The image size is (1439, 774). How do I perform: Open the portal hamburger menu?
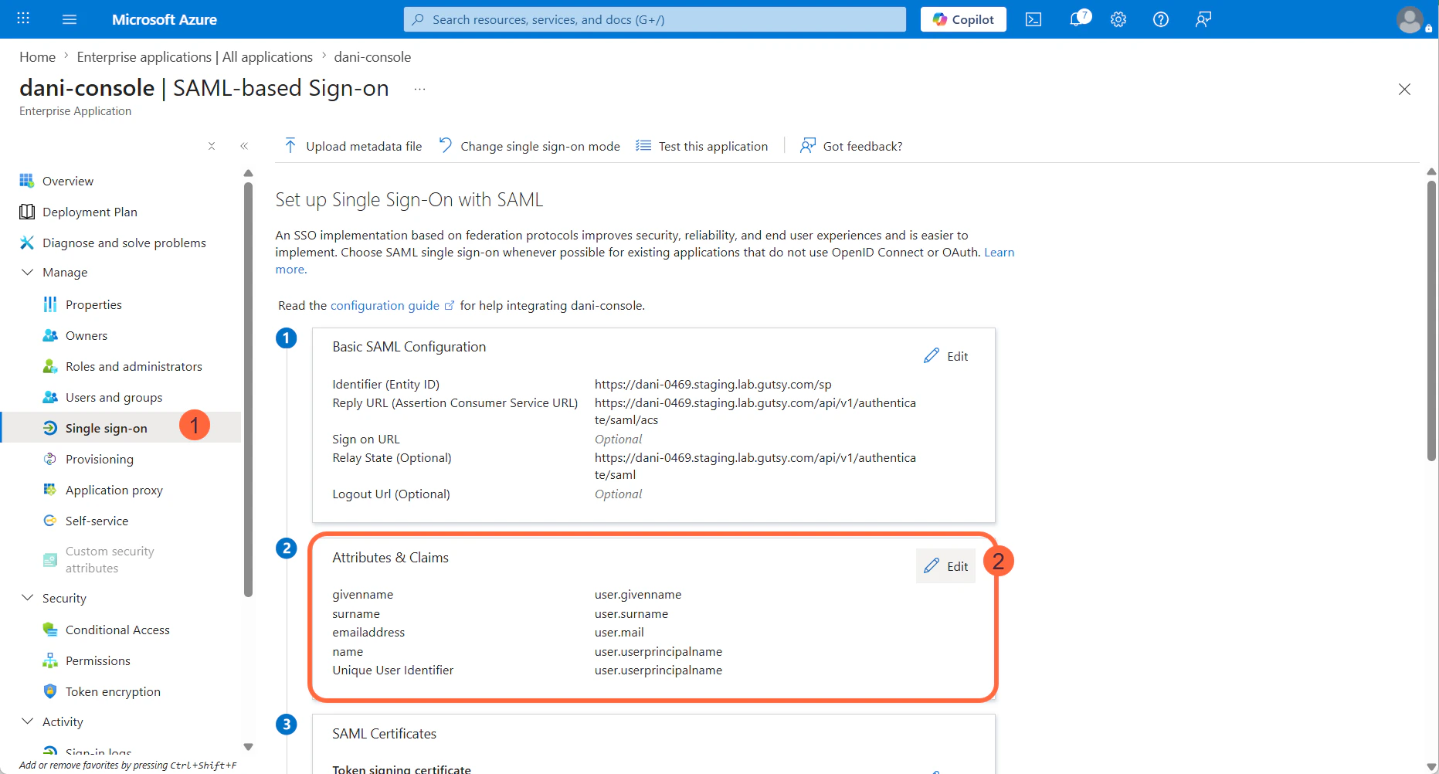coord(70,19)
